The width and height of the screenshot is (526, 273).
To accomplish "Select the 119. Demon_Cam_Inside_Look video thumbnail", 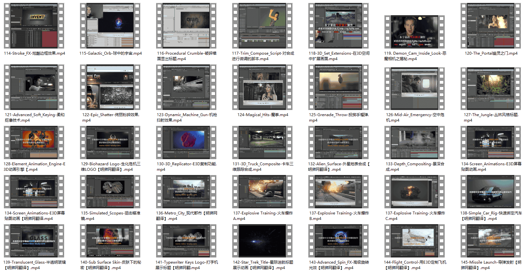I will [415, 32].
